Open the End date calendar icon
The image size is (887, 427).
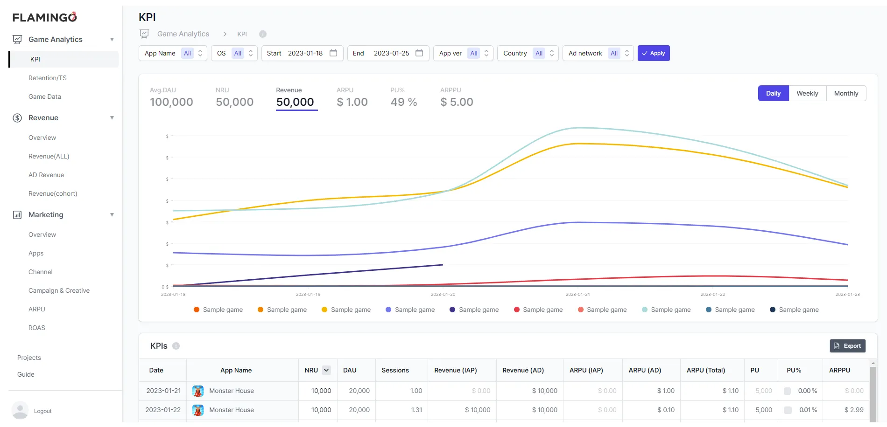click(x=419, y=53)
